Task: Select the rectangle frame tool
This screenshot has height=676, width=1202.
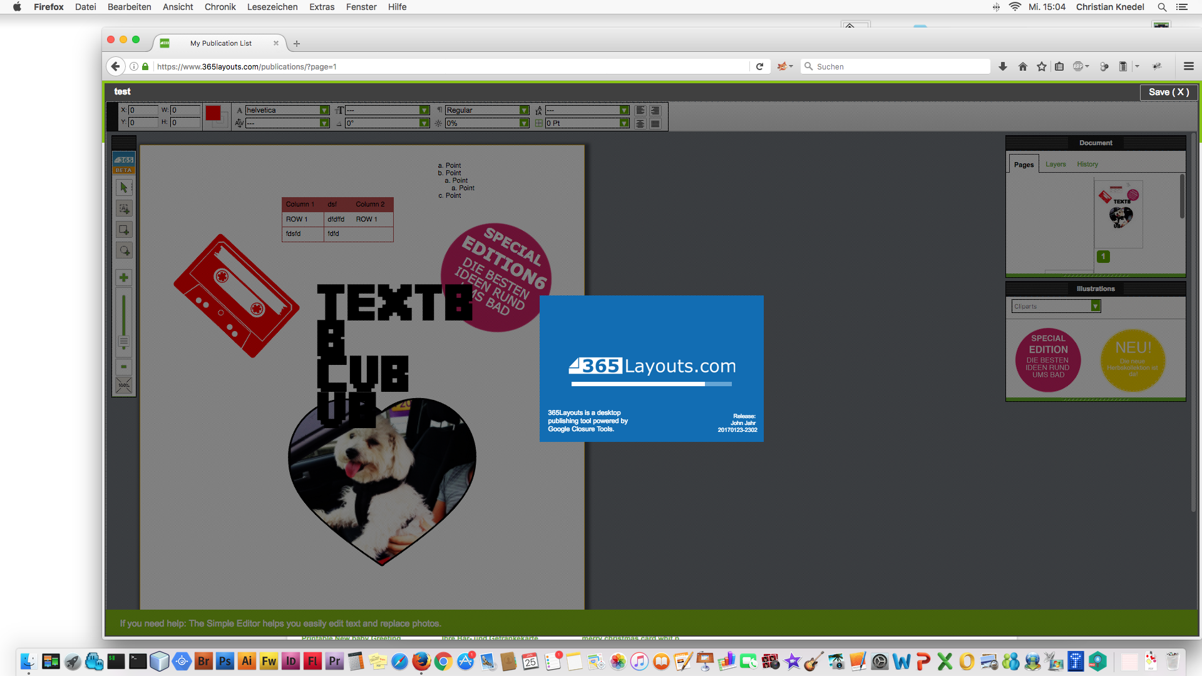Action: (x=124, y=229)
